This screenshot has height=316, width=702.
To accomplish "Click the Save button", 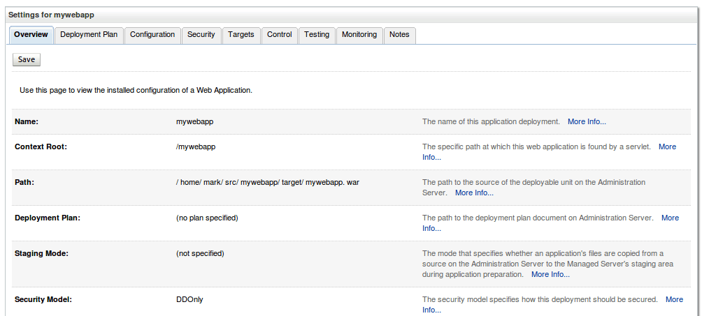I will (x=27, y=59).
